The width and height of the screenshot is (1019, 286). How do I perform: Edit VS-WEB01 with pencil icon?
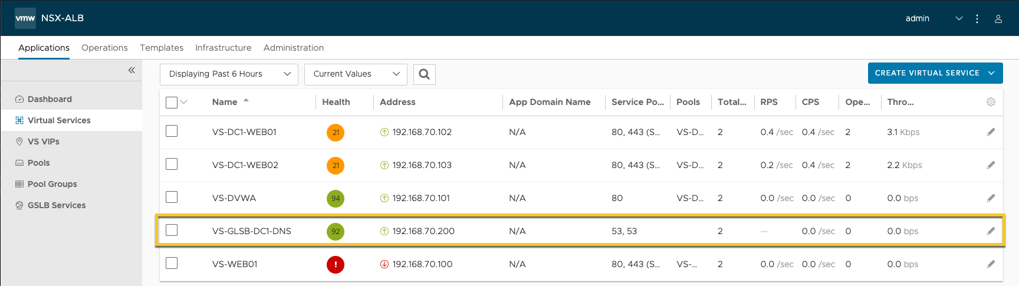tap(991, 264)
